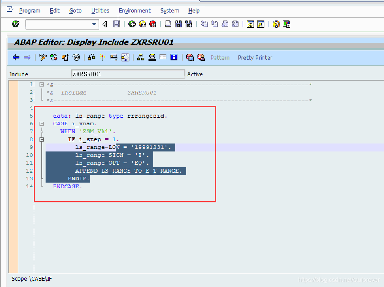Click inside the command input field
384x287 pixels.
(59, 24)
